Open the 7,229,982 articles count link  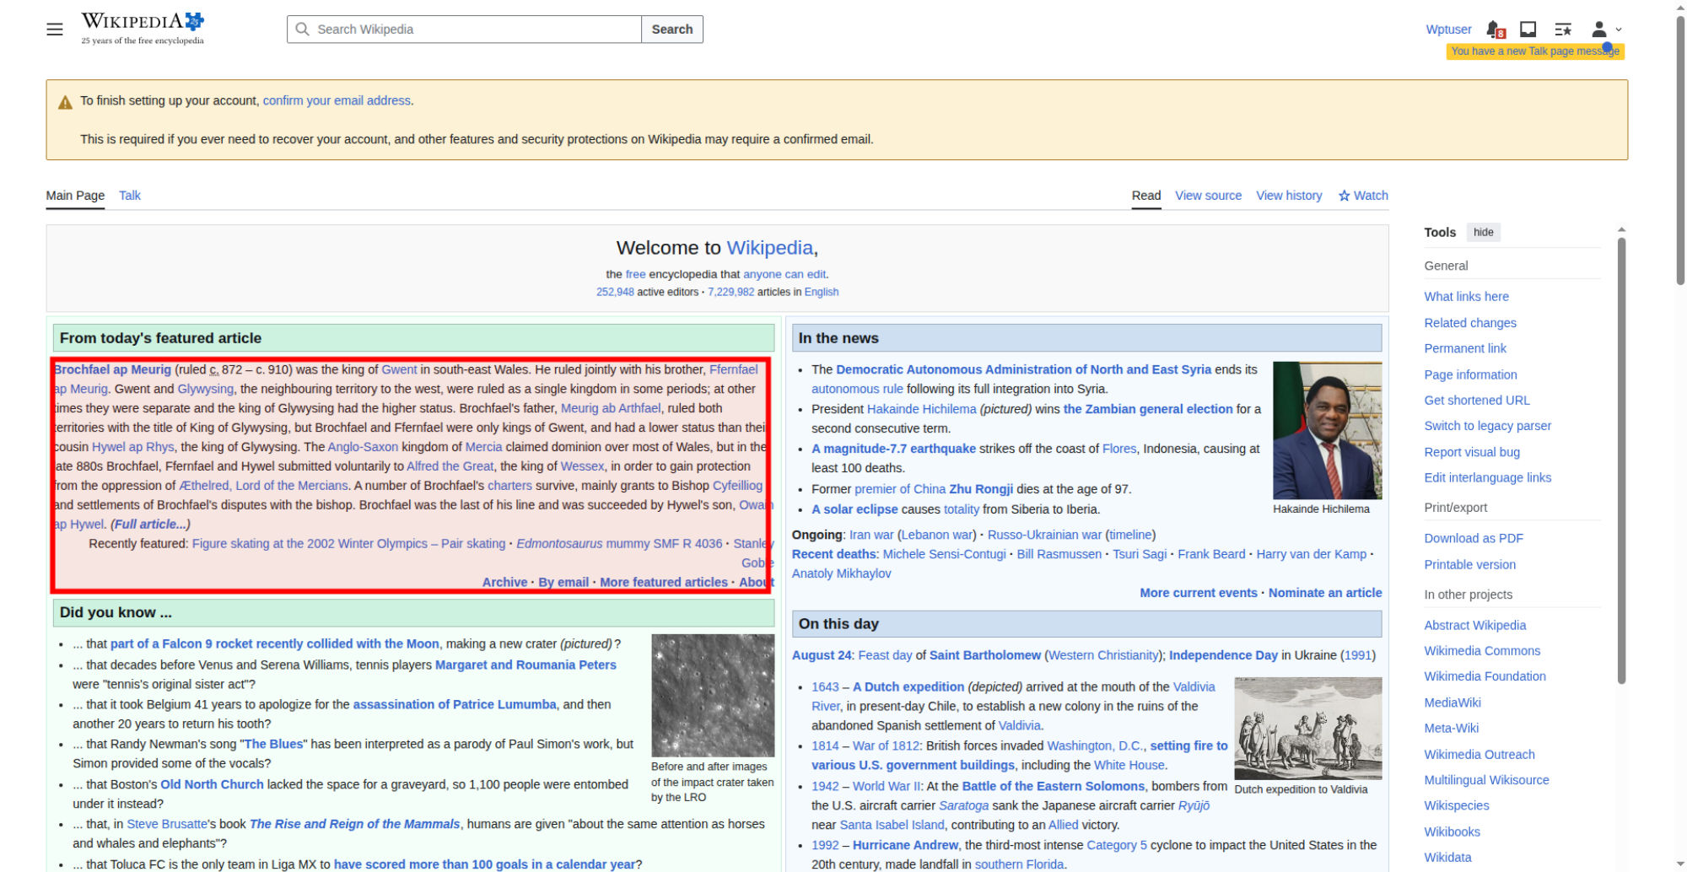point(731,292)
